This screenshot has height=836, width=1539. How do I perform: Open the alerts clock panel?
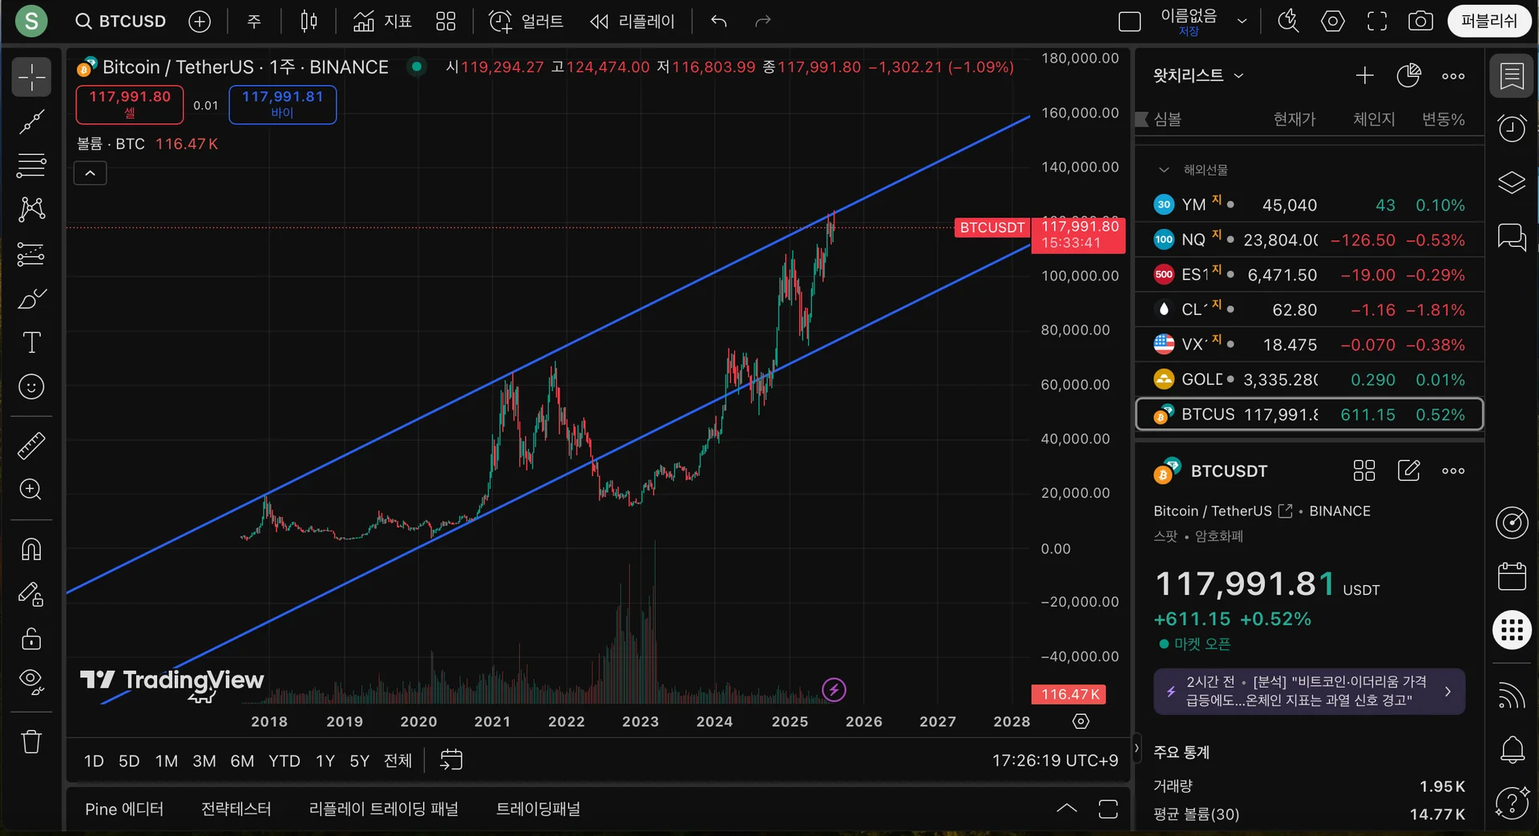(1512, 128)
